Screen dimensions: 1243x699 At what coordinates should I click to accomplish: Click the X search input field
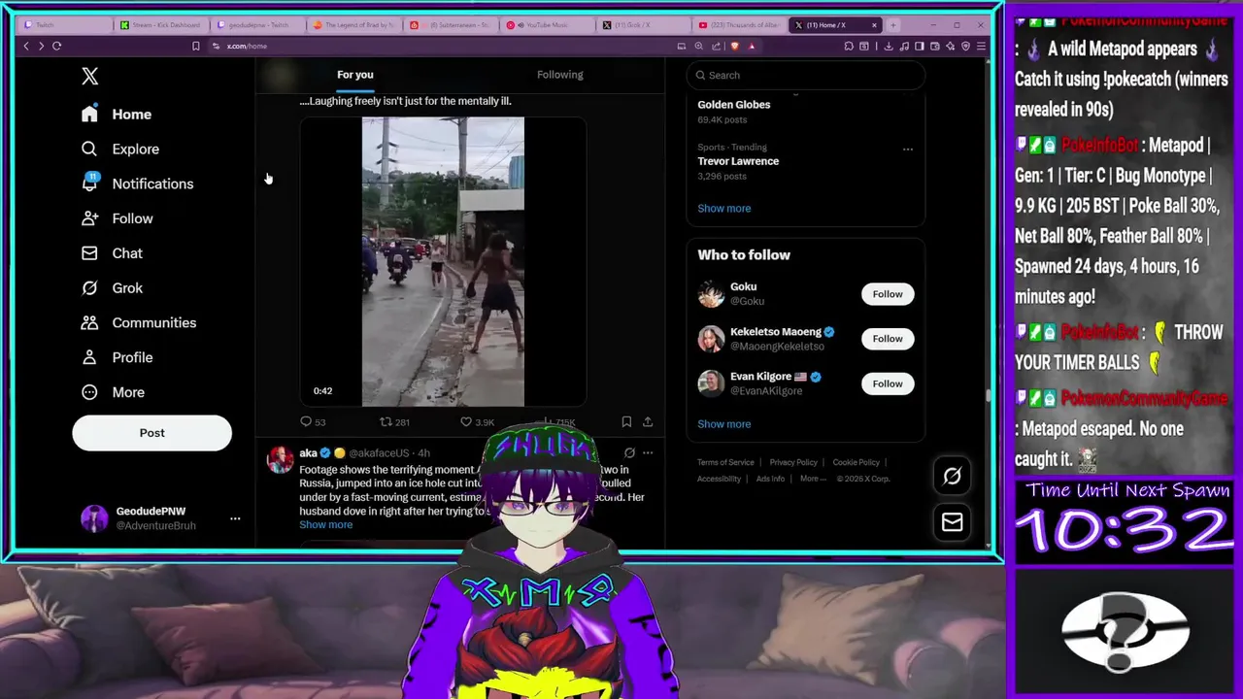(x=806, y=75)
